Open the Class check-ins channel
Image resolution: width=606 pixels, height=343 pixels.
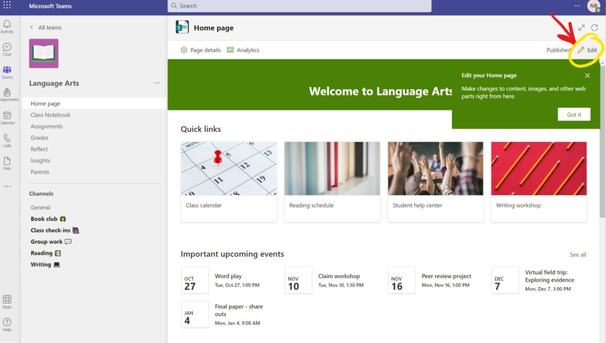click(55, 230)
